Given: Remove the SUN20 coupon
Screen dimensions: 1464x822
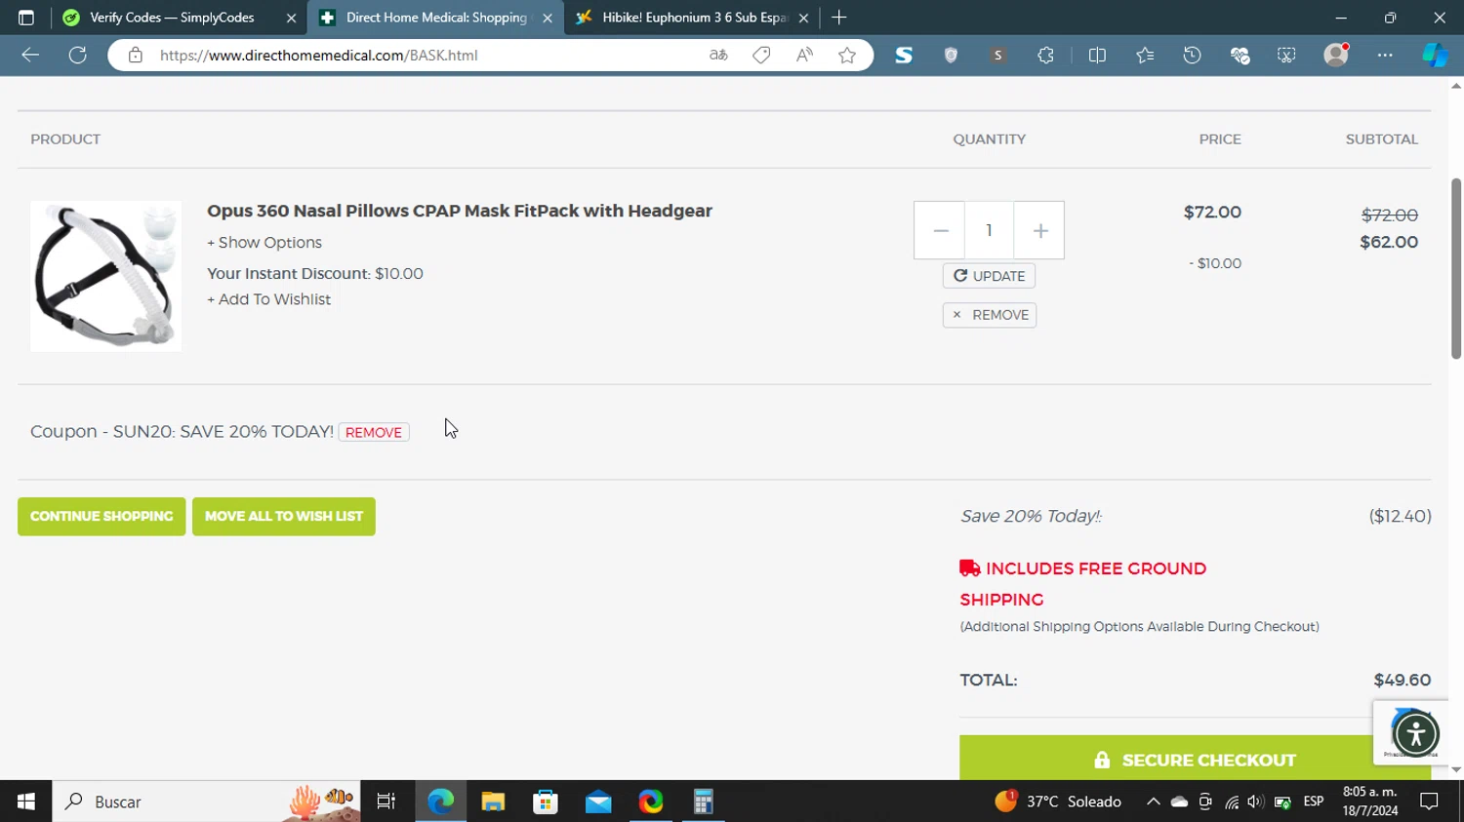Looking at the screenshot, I should [x=374, y=432].
